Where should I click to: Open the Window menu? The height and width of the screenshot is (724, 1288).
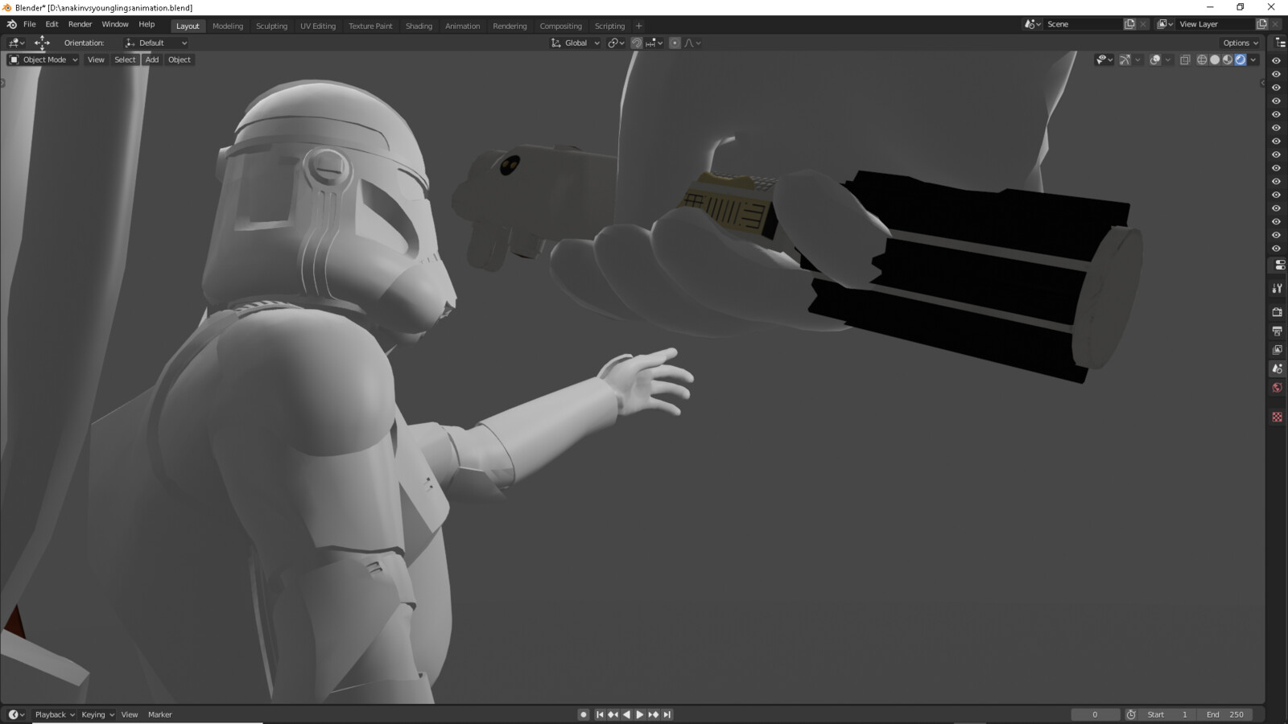pos(115,24)
